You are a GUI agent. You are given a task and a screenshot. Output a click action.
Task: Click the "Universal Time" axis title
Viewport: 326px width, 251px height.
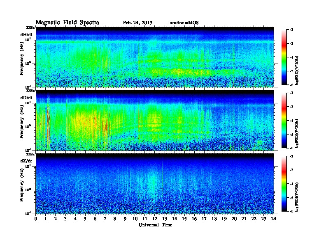tap(155, 225)
